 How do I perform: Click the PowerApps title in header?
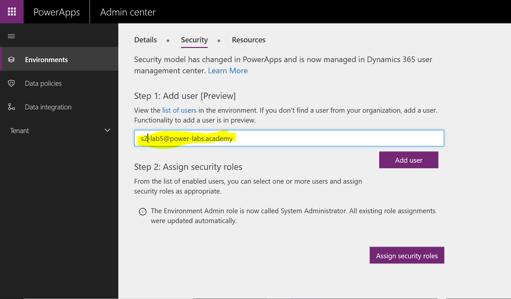pos(57,12)
